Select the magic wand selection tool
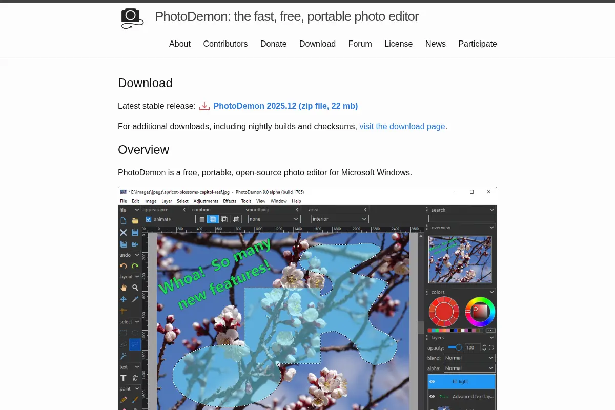 [124, 356]
